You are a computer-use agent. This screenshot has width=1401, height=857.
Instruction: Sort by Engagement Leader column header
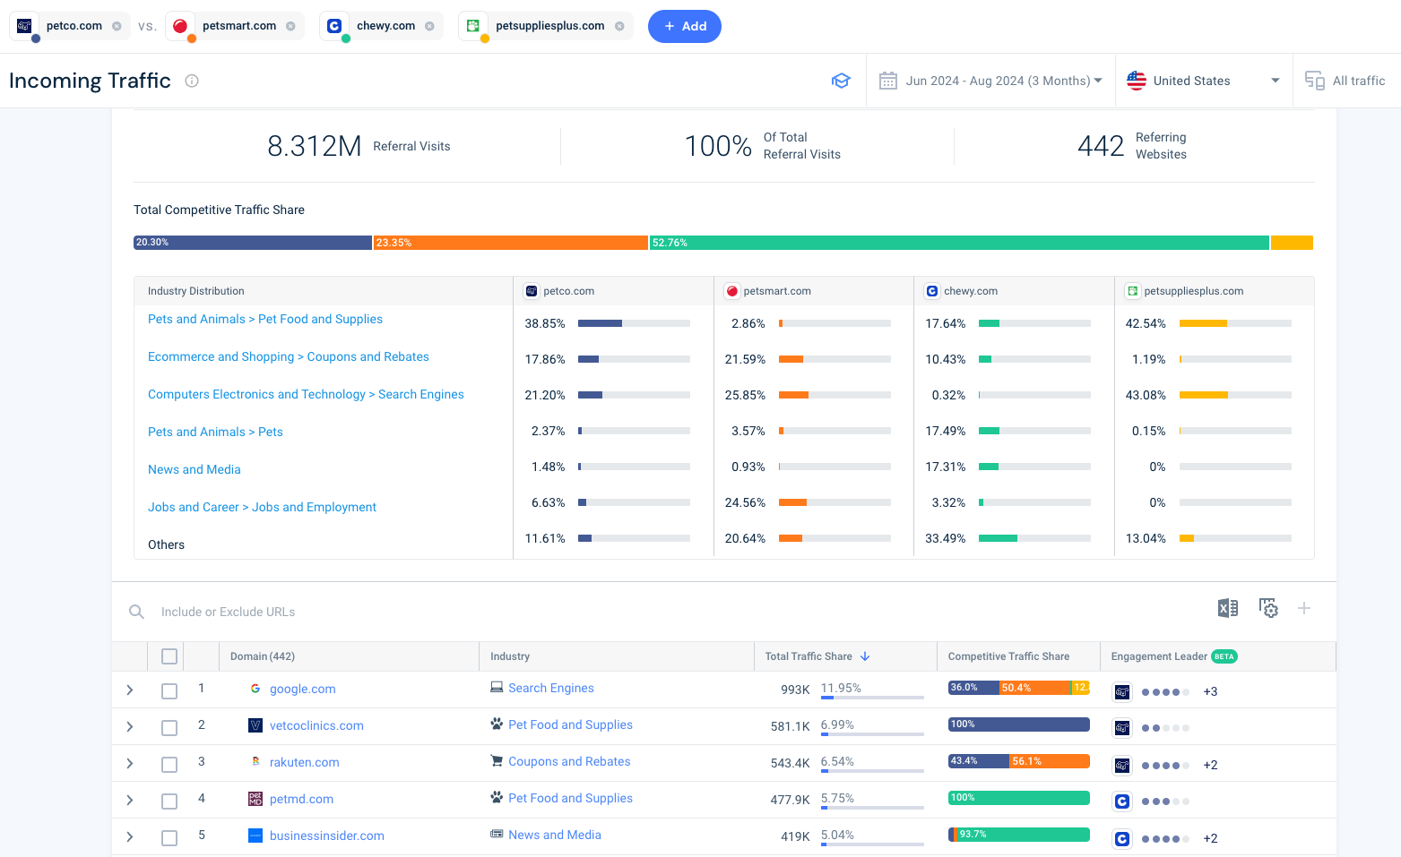[1159, 656]
